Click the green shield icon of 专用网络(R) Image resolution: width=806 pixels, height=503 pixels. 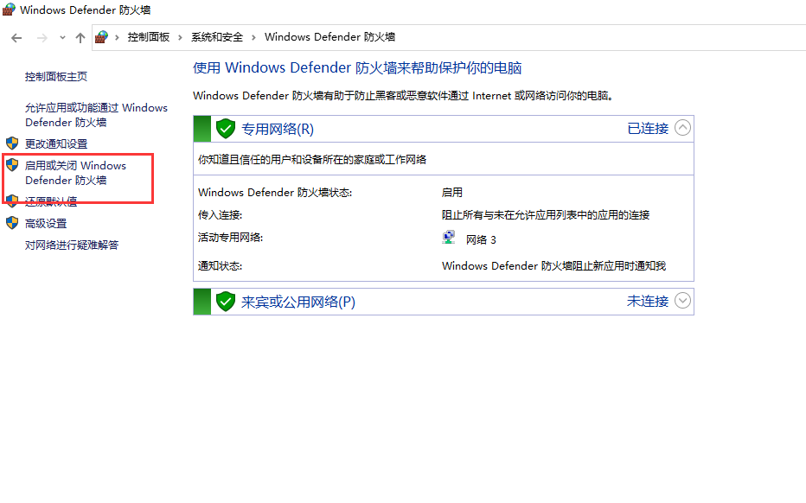pyautogui.click(x=225, y=128)
